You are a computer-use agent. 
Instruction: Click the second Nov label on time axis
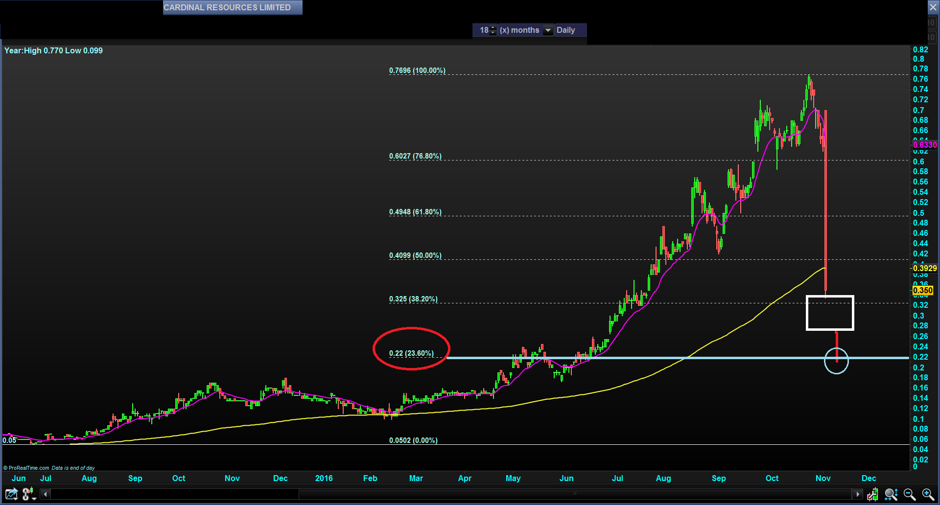point(823,478)
